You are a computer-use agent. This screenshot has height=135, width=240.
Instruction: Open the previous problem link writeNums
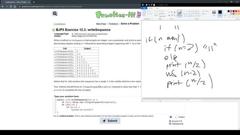click(x=59, y=24)
